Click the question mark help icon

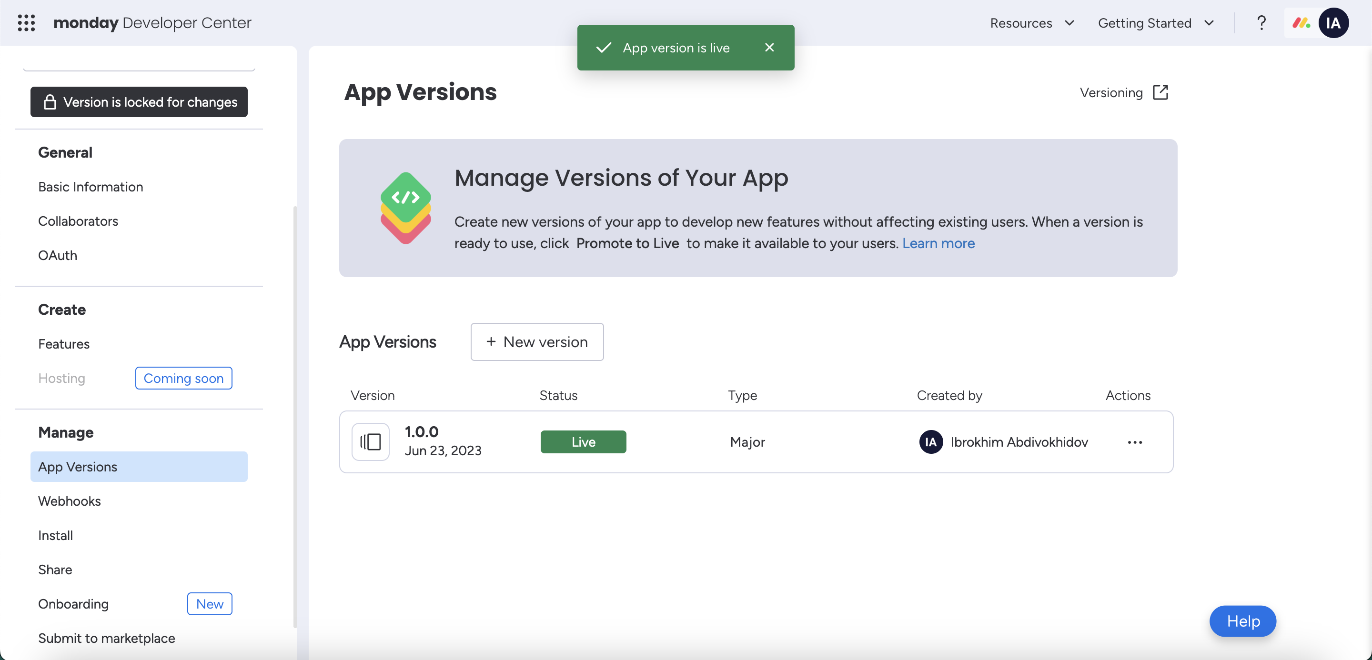click(1261, 23)
